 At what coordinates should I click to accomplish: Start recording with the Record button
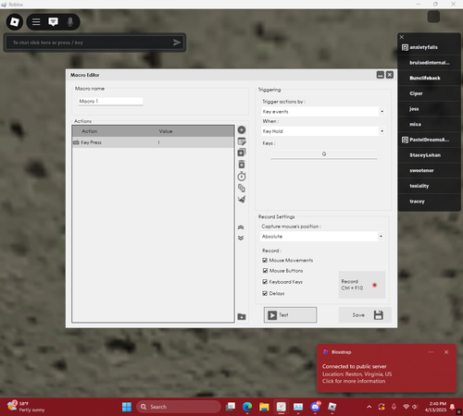click(x=362, y=285)
